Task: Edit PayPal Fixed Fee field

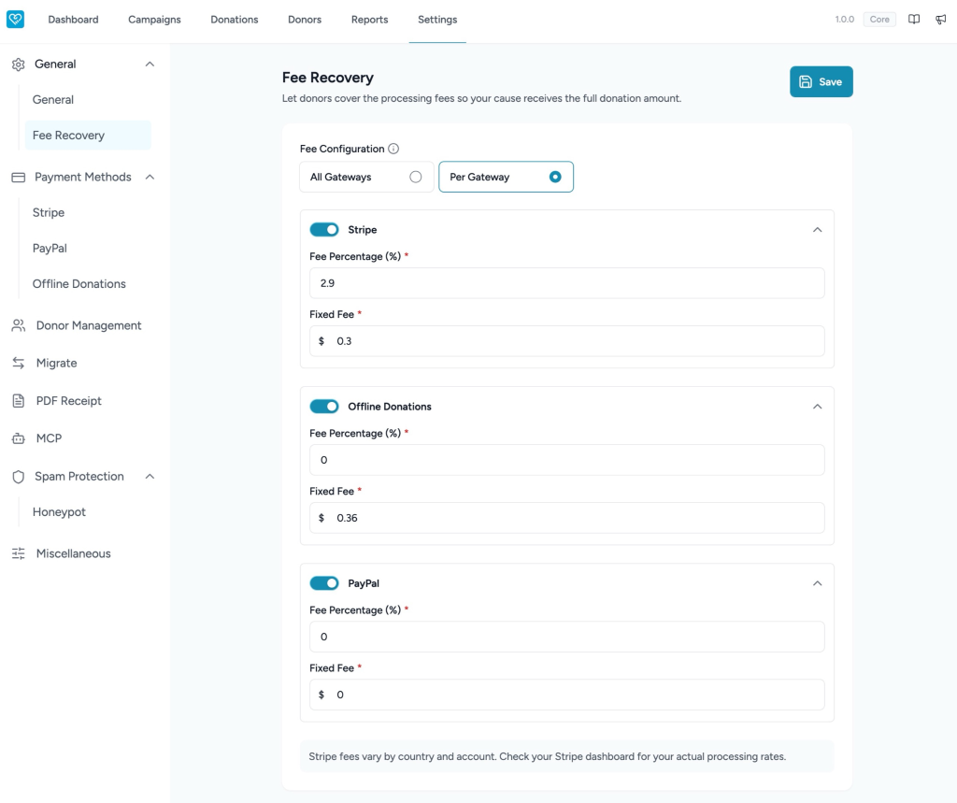Action: (x=567, y=695)
